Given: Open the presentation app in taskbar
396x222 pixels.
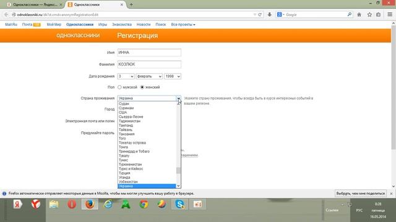Looking at the screenshot, I should (198, 204).
